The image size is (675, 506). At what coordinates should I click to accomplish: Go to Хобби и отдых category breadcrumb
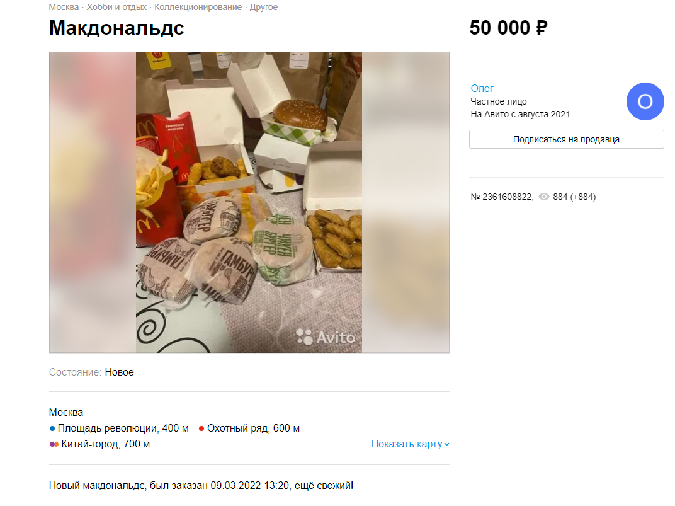click(116, 8)
